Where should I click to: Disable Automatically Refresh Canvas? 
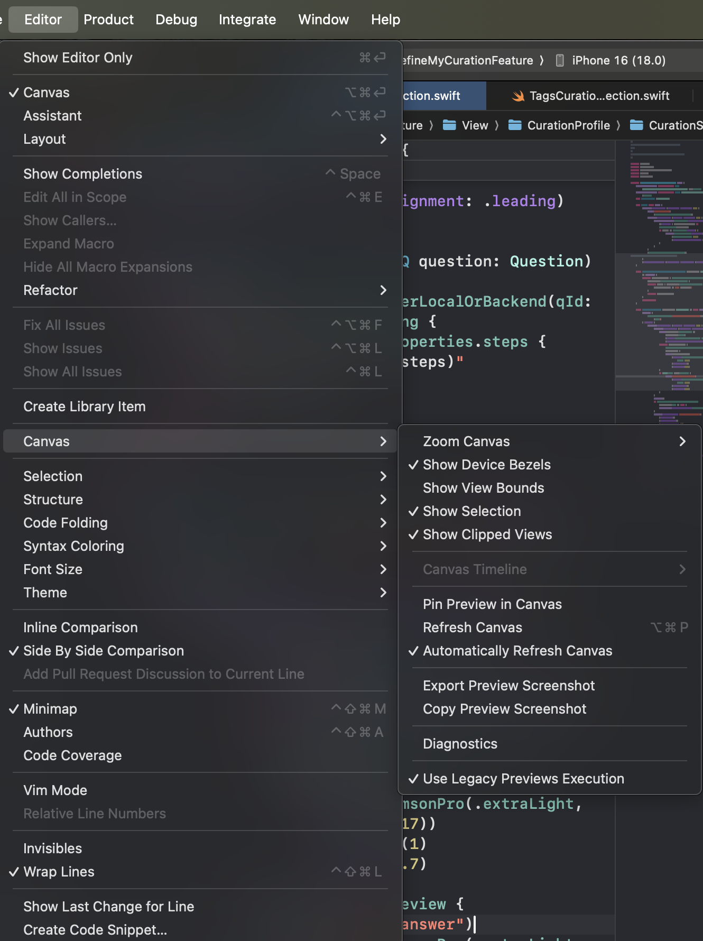point(517,651)
